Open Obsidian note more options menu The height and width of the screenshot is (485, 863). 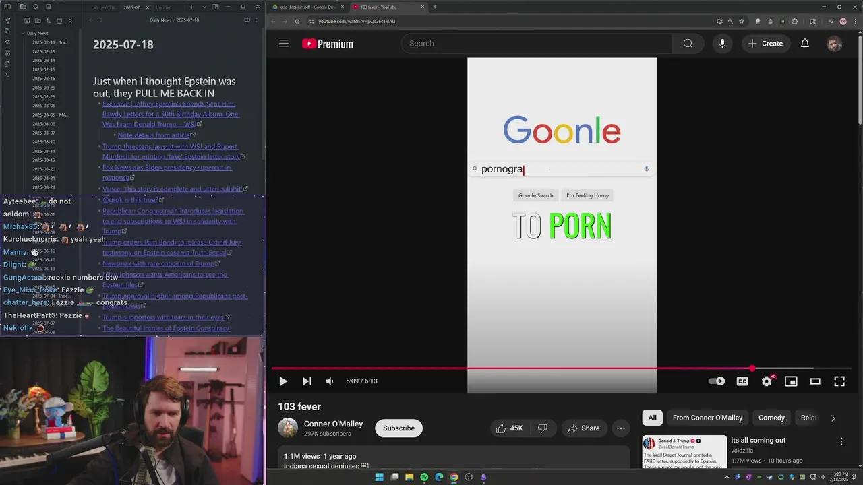pos(256,20)
